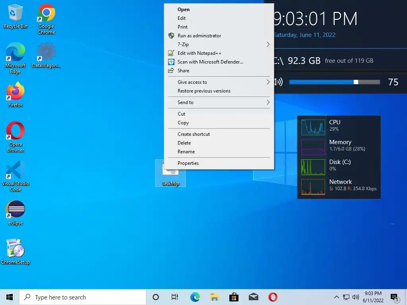The height and width of the screenshot is (305, 407).
Task: Click the Memory usage graph
Action: [313, 147]
